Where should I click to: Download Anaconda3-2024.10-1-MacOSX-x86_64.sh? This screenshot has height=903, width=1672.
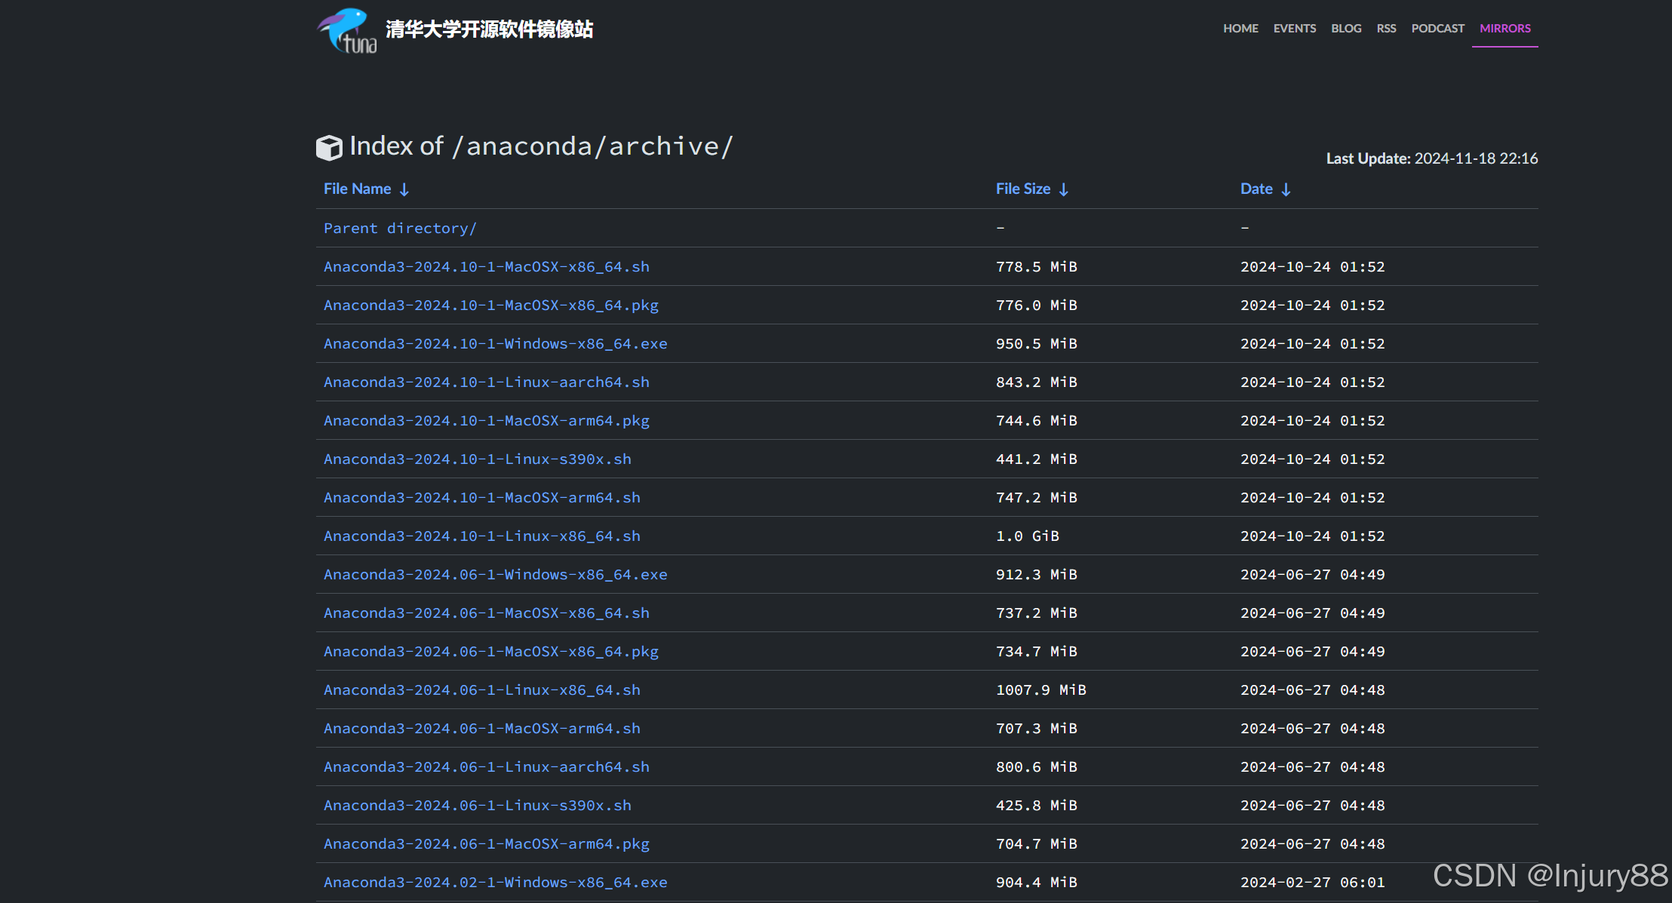pyautogui.click(x=487, y=267)
